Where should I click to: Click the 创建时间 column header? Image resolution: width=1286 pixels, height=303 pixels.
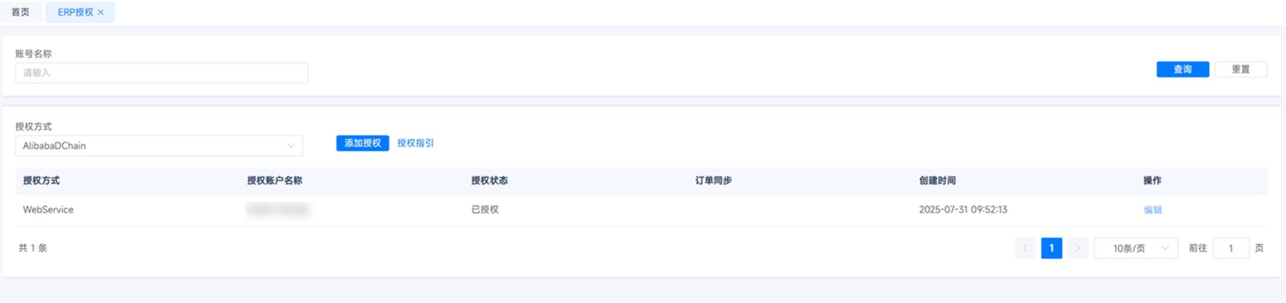(937, 181)
